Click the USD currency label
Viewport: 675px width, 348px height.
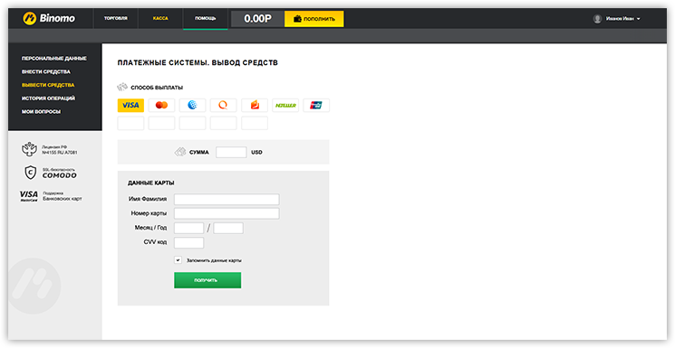pos(256,153)
